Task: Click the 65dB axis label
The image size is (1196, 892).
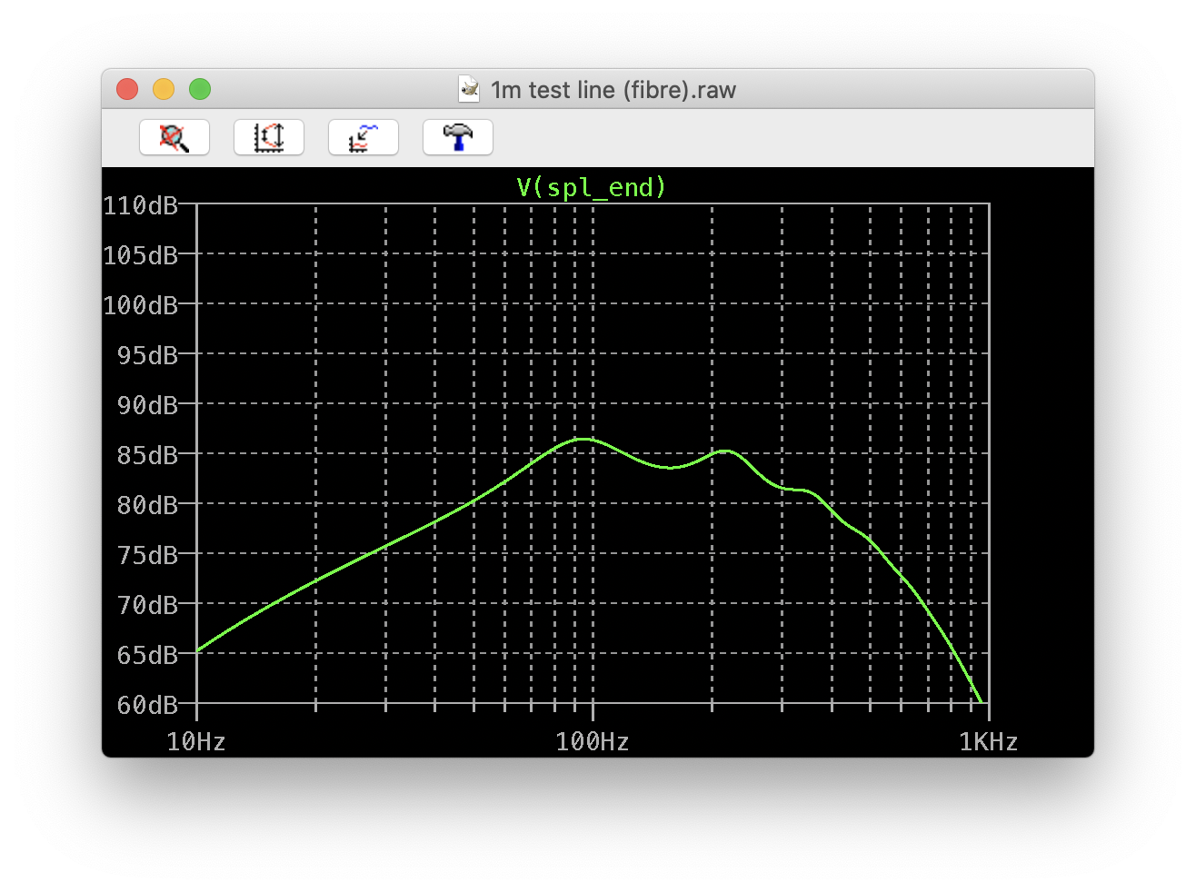Action: (x=147, y=655)
